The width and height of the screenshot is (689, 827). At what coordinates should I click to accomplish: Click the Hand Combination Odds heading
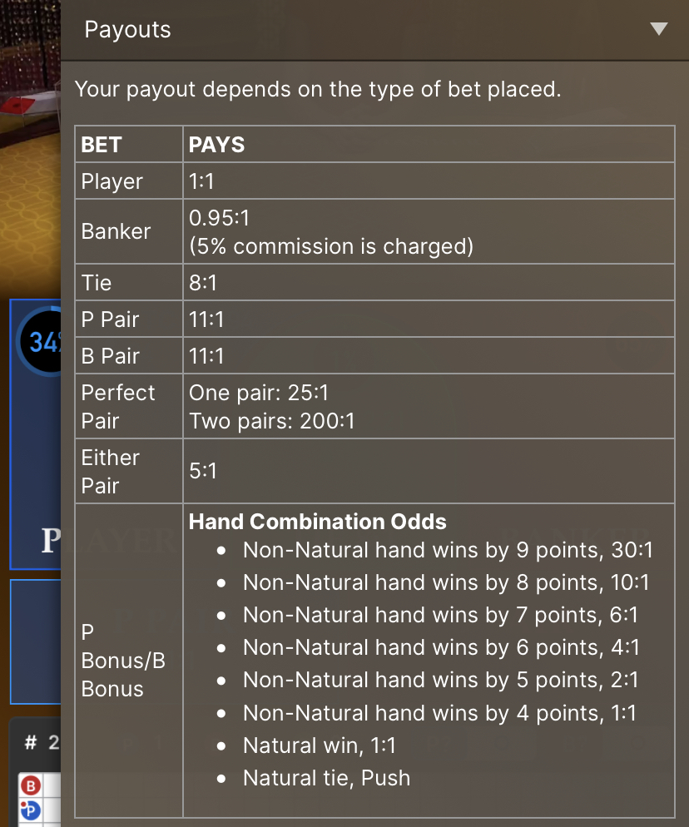[318, 522]
